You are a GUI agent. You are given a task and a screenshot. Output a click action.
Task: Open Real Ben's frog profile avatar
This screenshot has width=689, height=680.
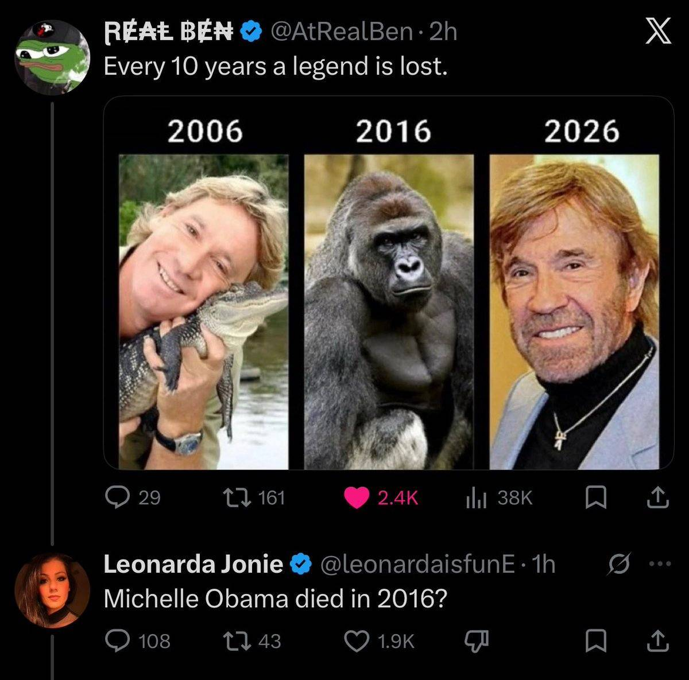click(52, 56)
